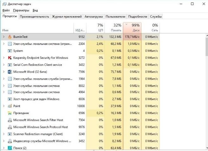Open the Пользователи tab

coord(115,17)
